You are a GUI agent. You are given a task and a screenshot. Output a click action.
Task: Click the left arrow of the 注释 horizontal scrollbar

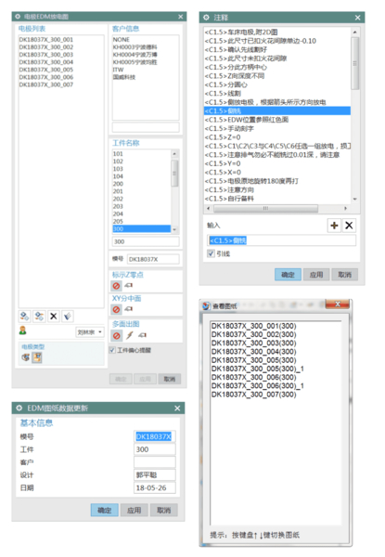[x=209, y=208]
